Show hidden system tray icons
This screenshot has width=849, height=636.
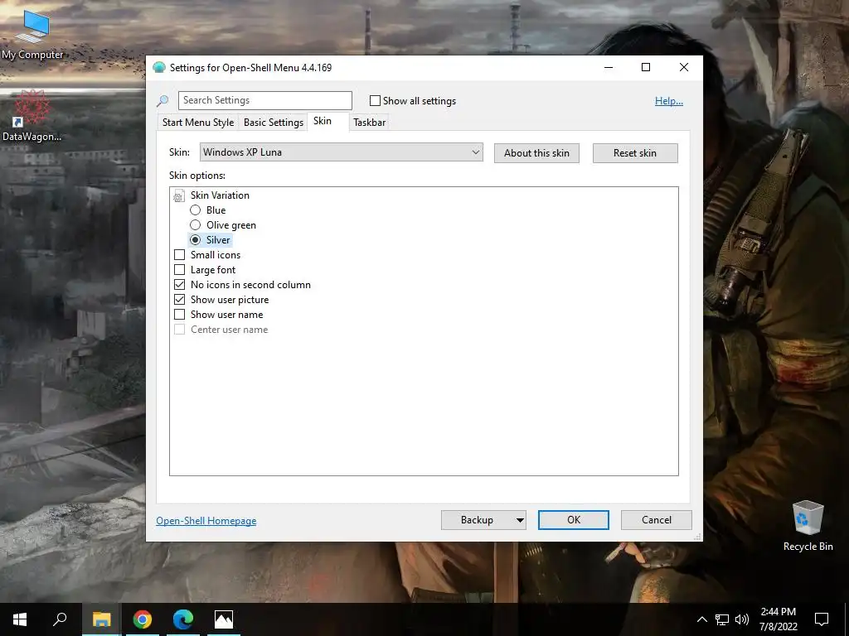701,619
